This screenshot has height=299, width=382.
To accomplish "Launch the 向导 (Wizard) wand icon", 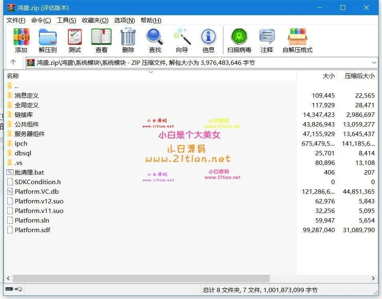I will 181,37.
